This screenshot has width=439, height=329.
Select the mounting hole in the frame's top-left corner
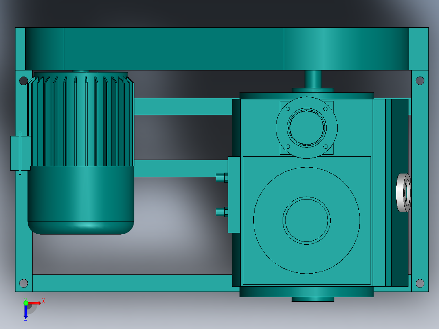click(24, 81)
